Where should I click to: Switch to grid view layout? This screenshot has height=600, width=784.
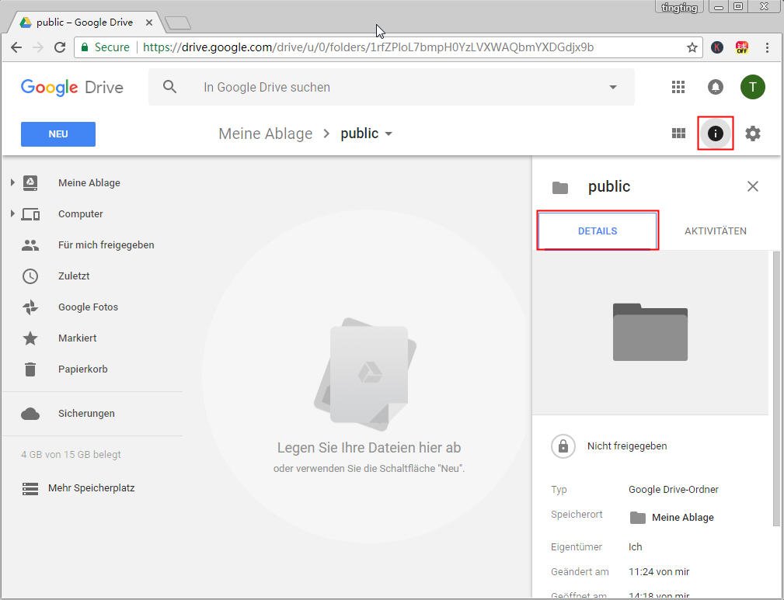coord(678,134)
